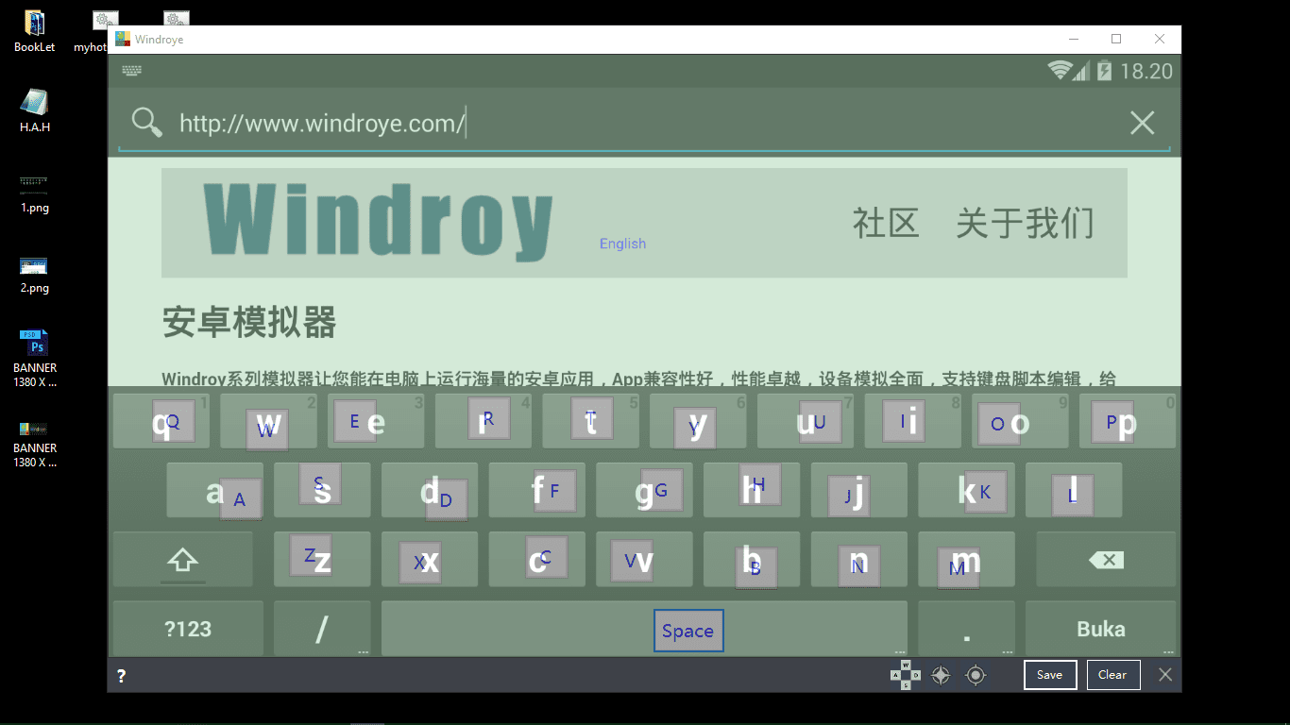This screenshot has height=725, width=1290.
Task: Click the Windroye app icon in the title bar
Action: click(123, 40)
